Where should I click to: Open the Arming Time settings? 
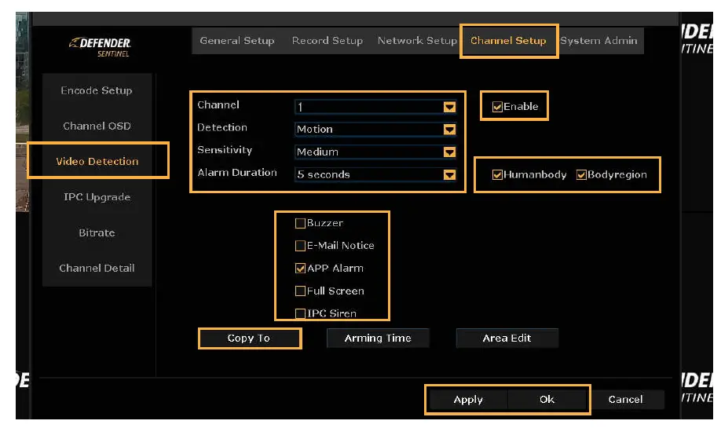click(378, 338)
